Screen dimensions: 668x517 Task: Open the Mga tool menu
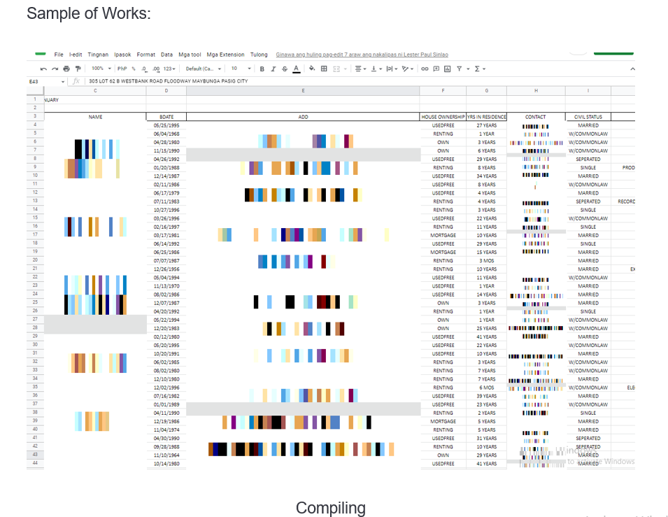tap(190, 55)
